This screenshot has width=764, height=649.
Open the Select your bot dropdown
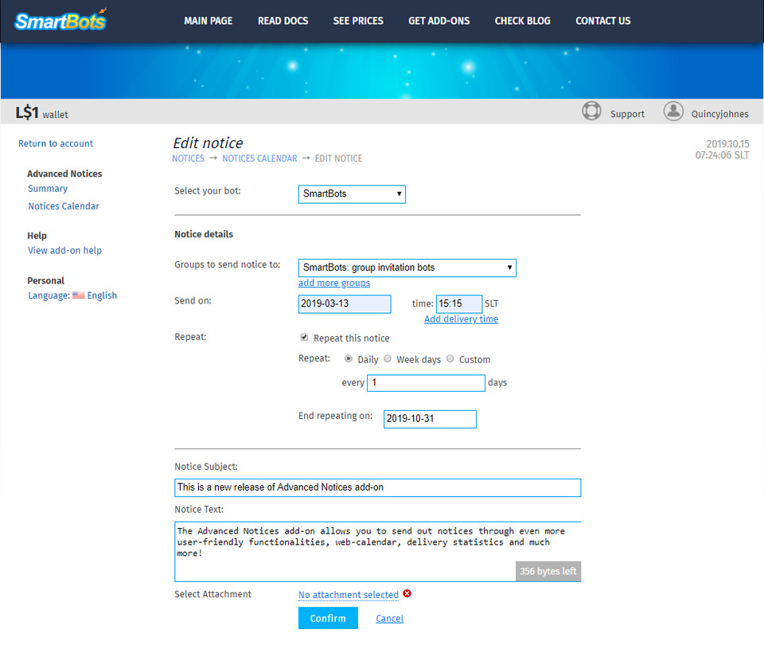click(x=352, y=194)
